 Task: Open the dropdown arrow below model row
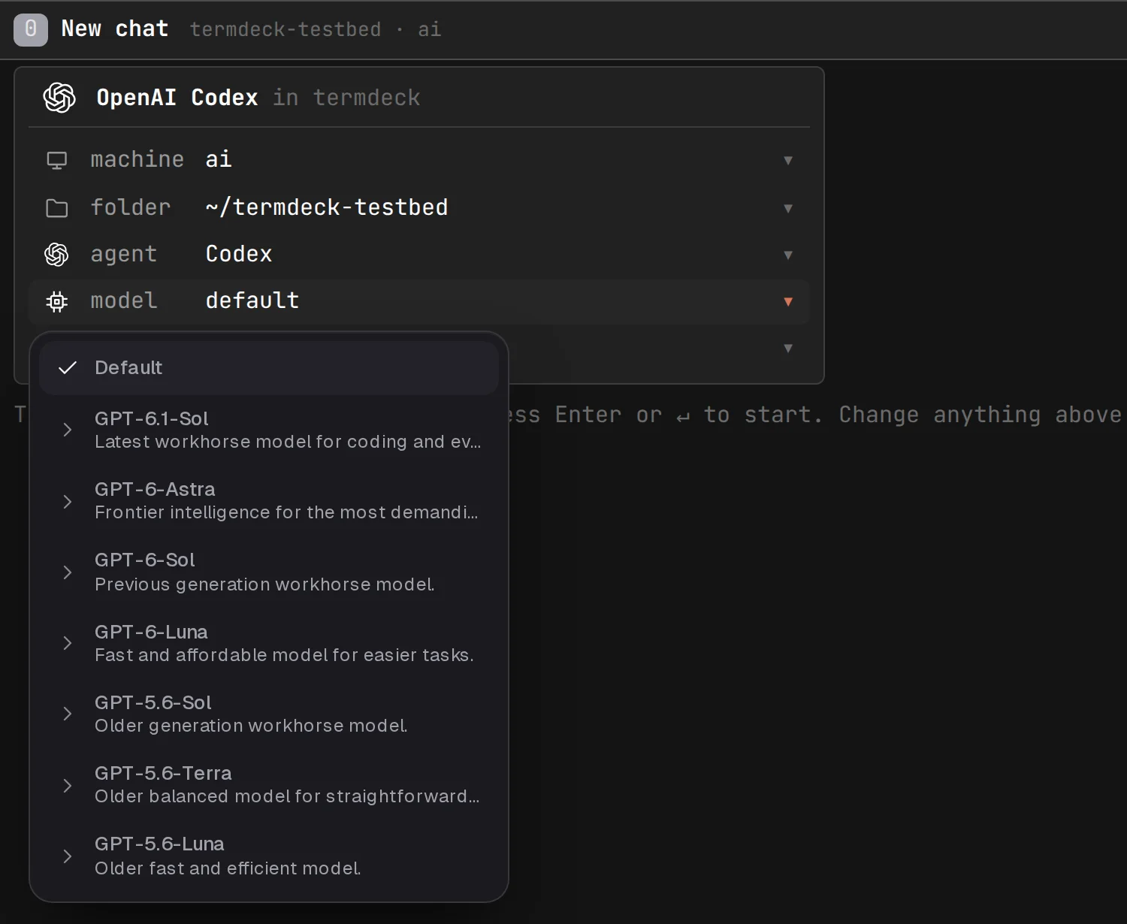[x=788, y=348]
